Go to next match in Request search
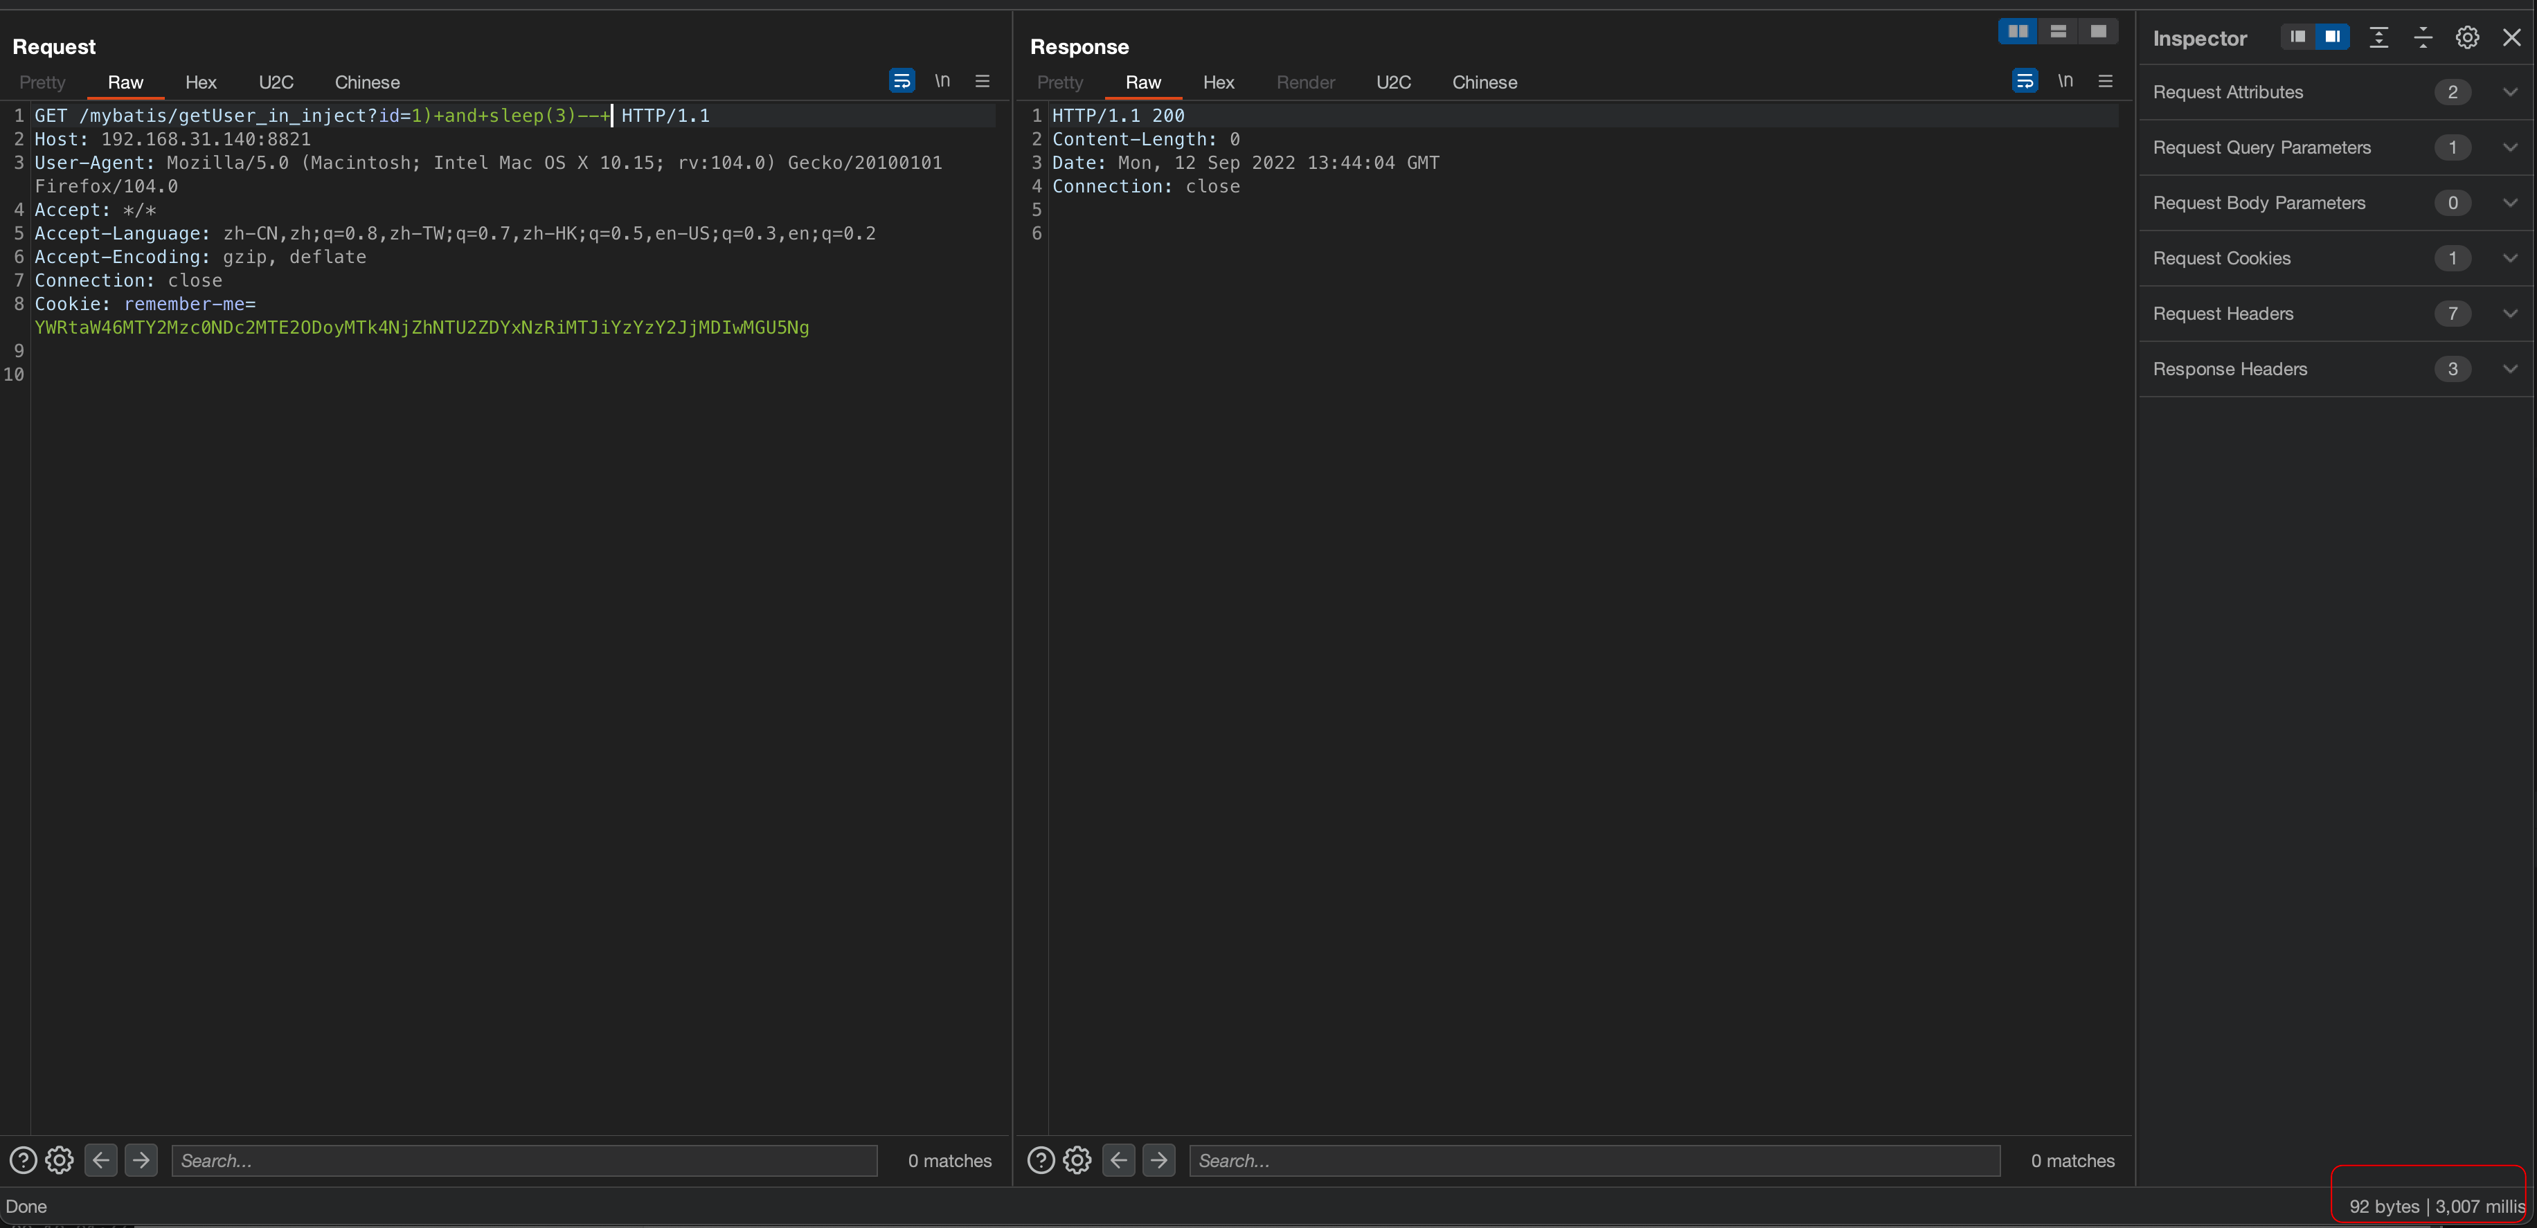This screenshot has width=2537, height=1228. [141, 1160]
